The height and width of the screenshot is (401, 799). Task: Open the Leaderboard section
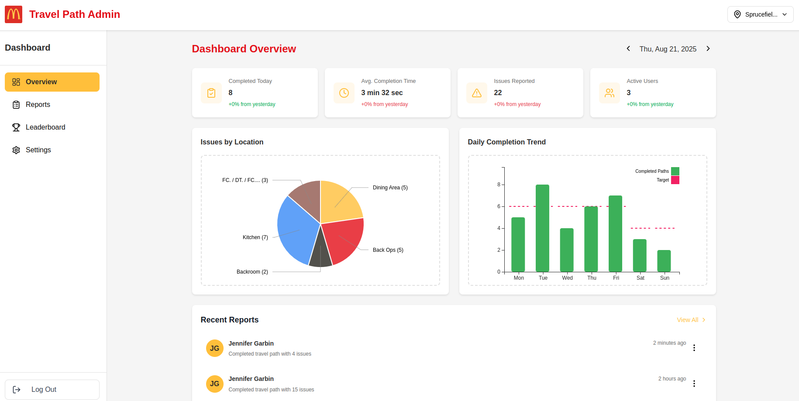click(x=45, y=127)
